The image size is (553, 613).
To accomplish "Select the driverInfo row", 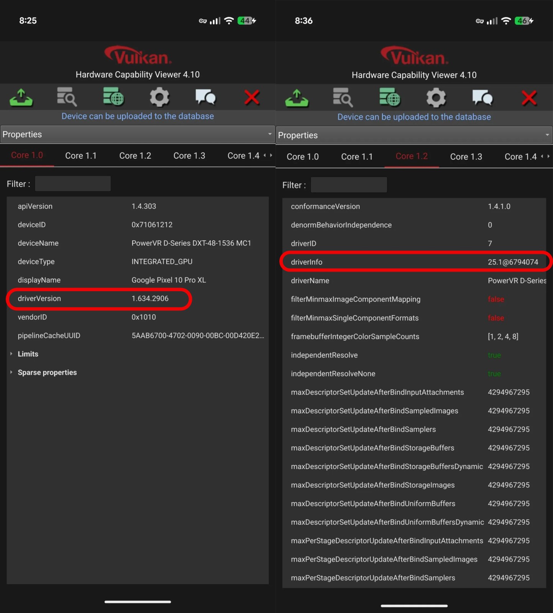I will point(414,262).
